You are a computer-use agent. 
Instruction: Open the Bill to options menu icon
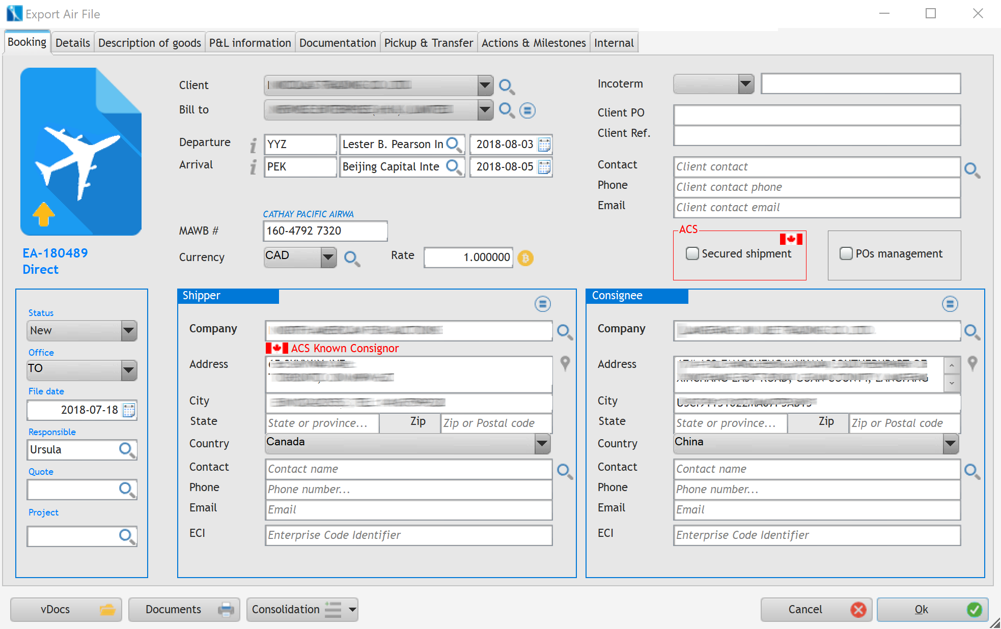[527, 110]
